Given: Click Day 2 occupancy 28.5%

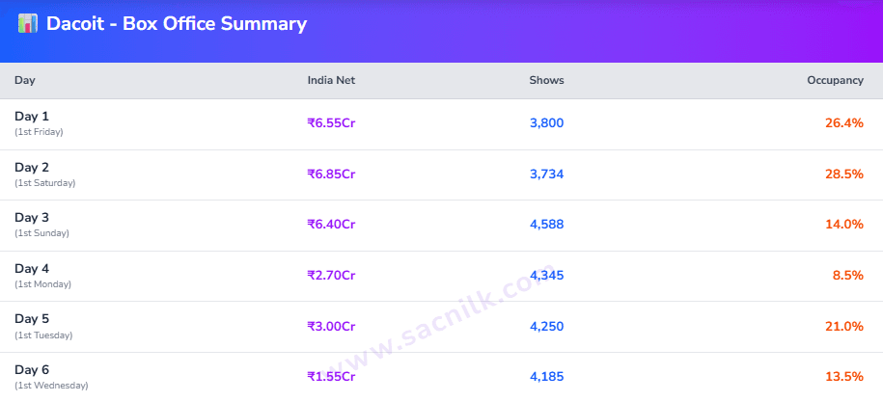Looking at the screenshot, I should [844, 174].
